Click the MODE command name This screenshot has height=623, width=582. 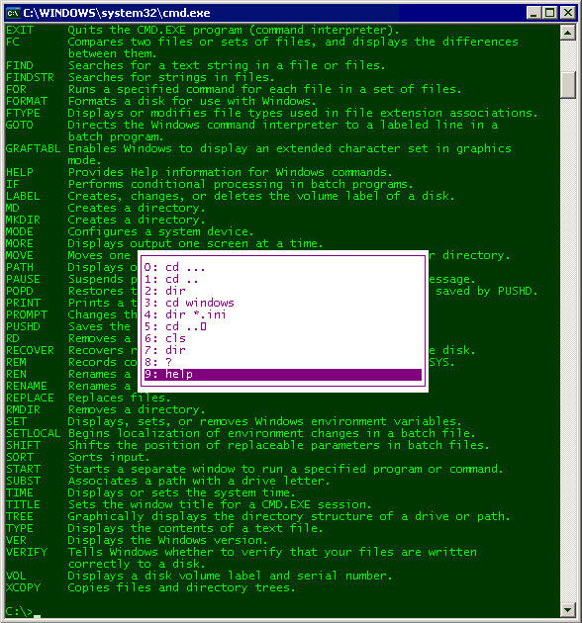pos(20,232)
